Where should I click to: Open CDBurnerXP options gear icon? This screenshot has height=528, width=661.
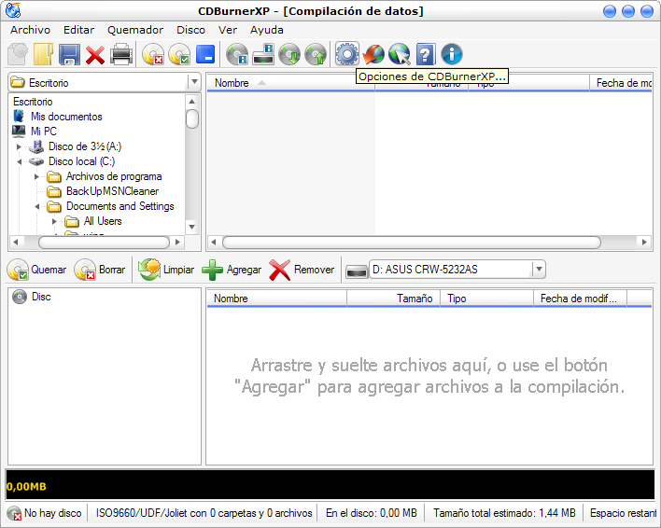[x=346, y=54]
